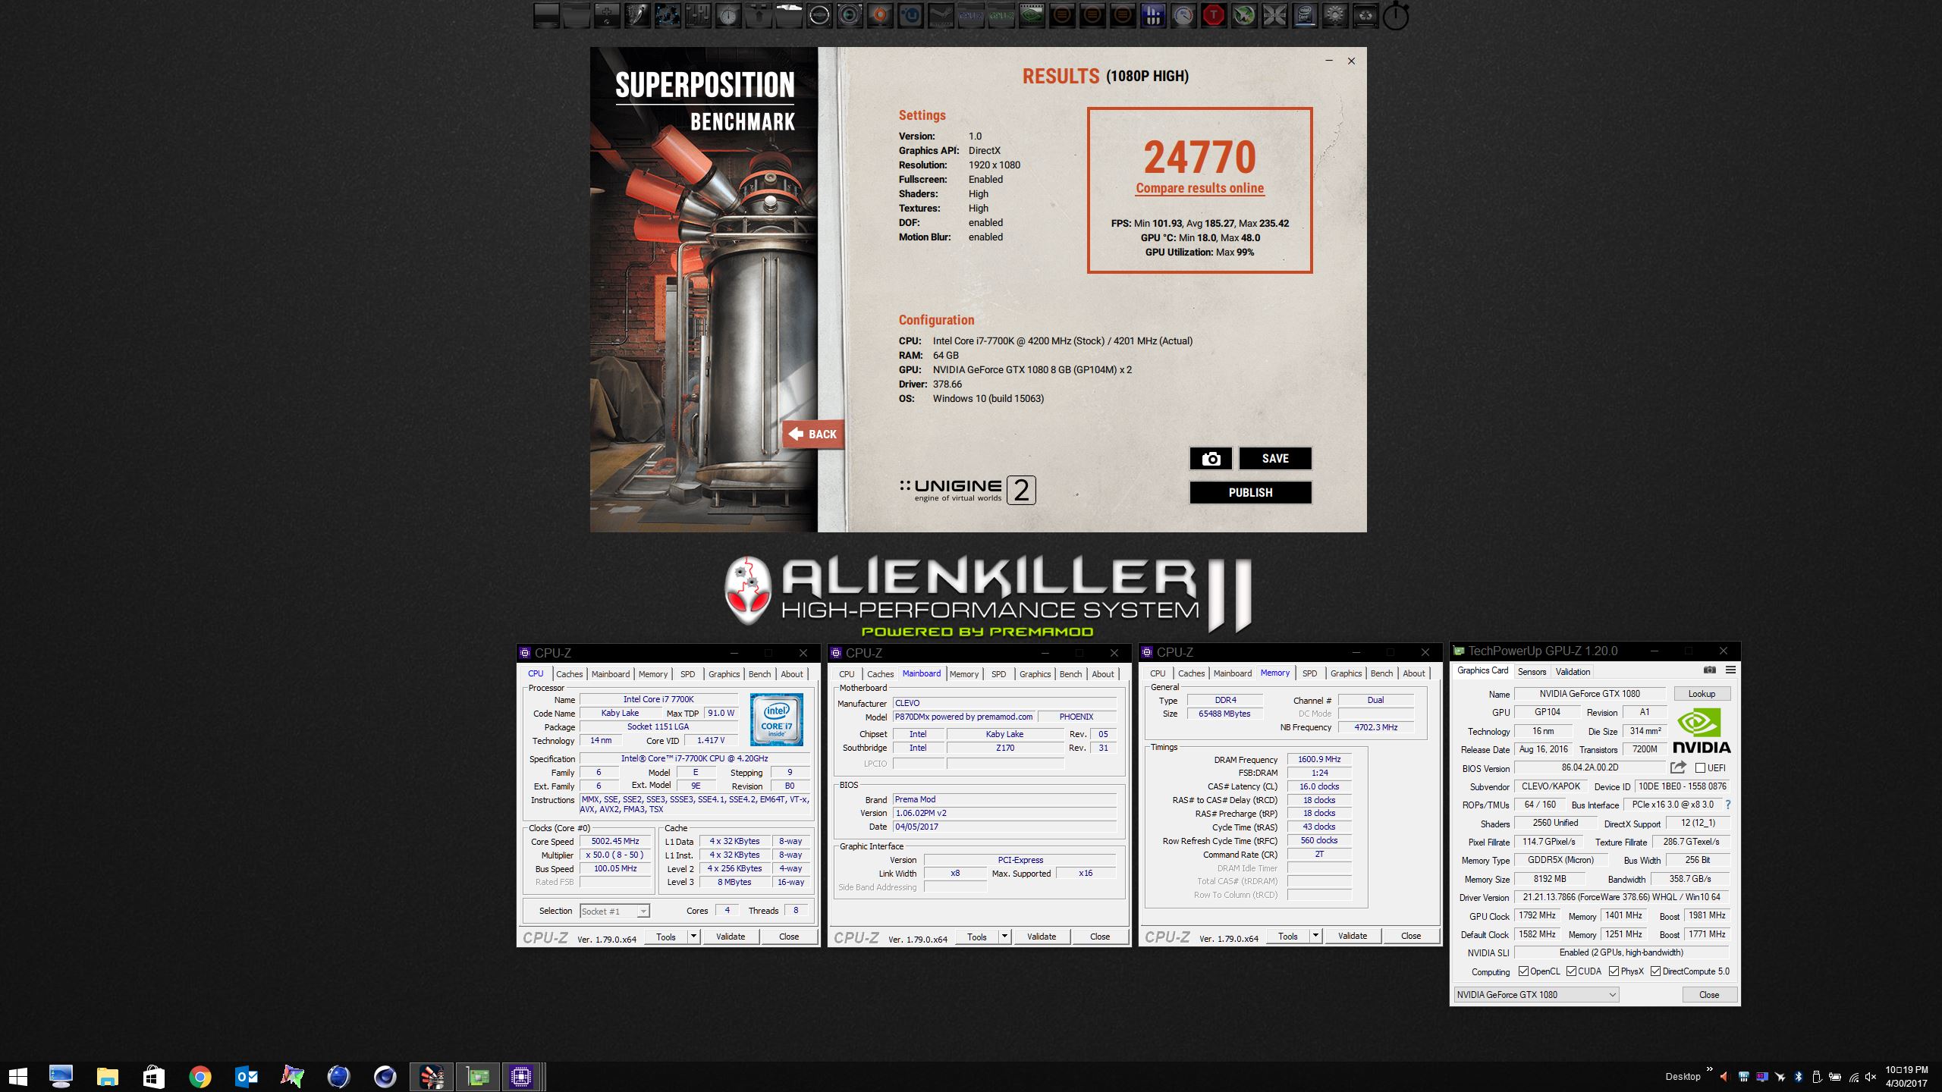Click Compare results online link

pyautogui.click(x=1199, y=188)
